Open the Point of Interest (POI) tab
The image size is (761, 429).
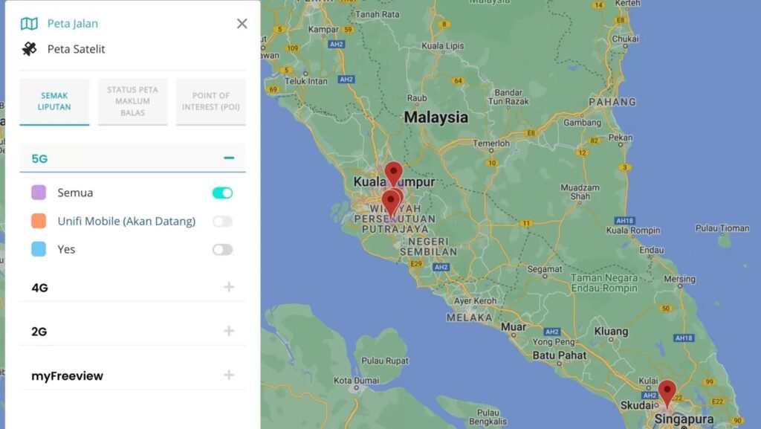[x=210, y=101]
